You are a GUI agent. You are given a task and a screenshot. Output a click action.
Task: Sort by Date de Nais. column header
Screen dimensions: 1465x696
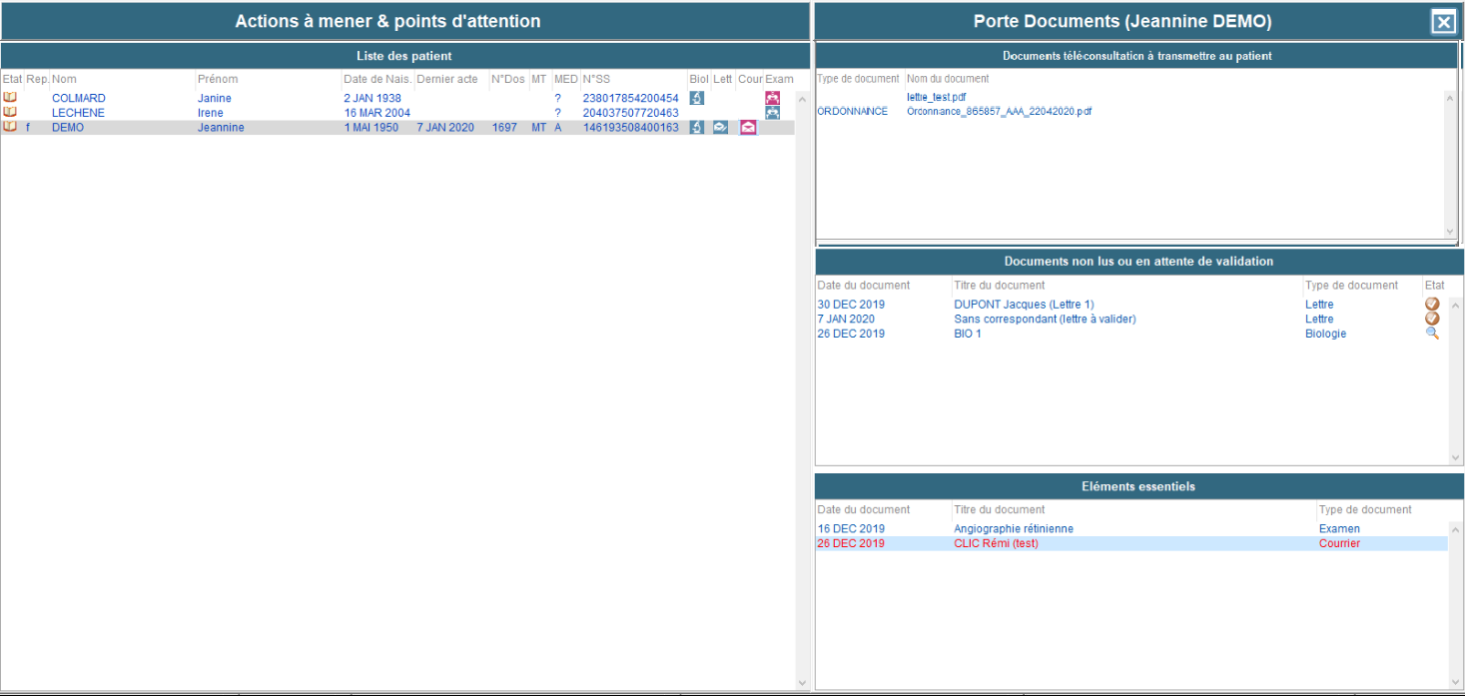376,79
